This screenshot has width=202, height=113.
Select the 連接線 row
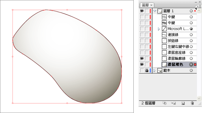[x=179, y=35]
